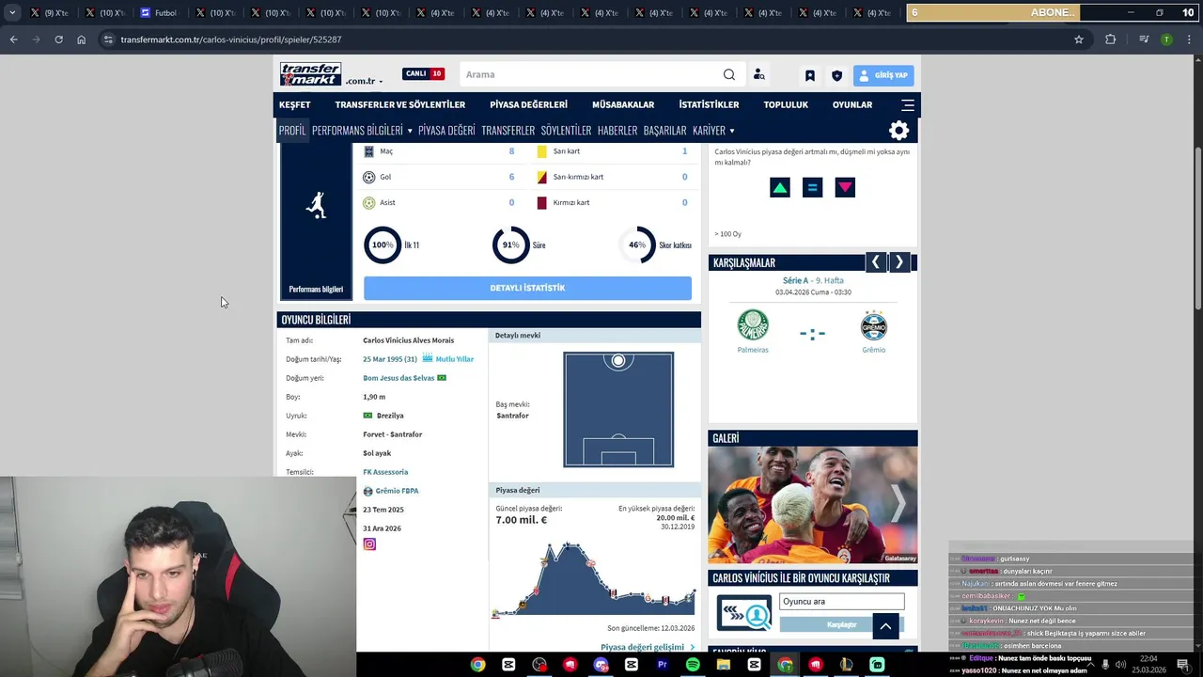This screenshot has width=1203, height=677.
Task: Click the watchlist bookmark icon
Action: [x=809, y=75]
